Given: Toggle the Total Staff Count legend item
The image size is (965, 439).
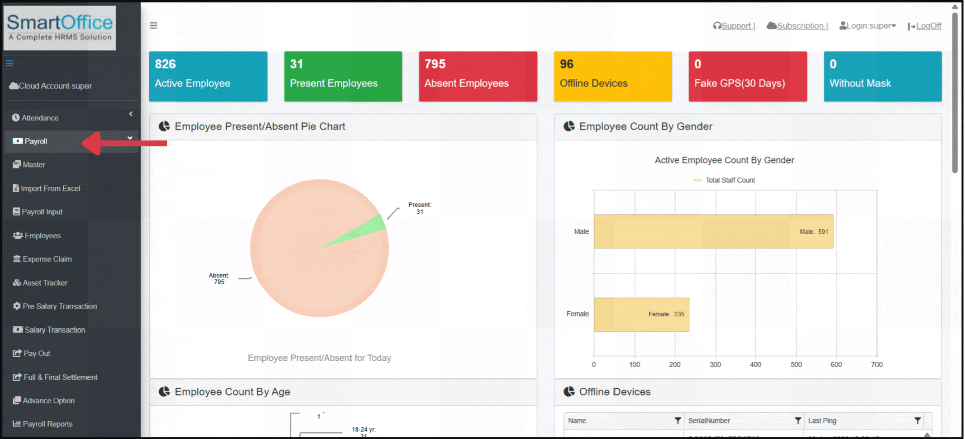Looking at the screenshot, I should 724,180.
